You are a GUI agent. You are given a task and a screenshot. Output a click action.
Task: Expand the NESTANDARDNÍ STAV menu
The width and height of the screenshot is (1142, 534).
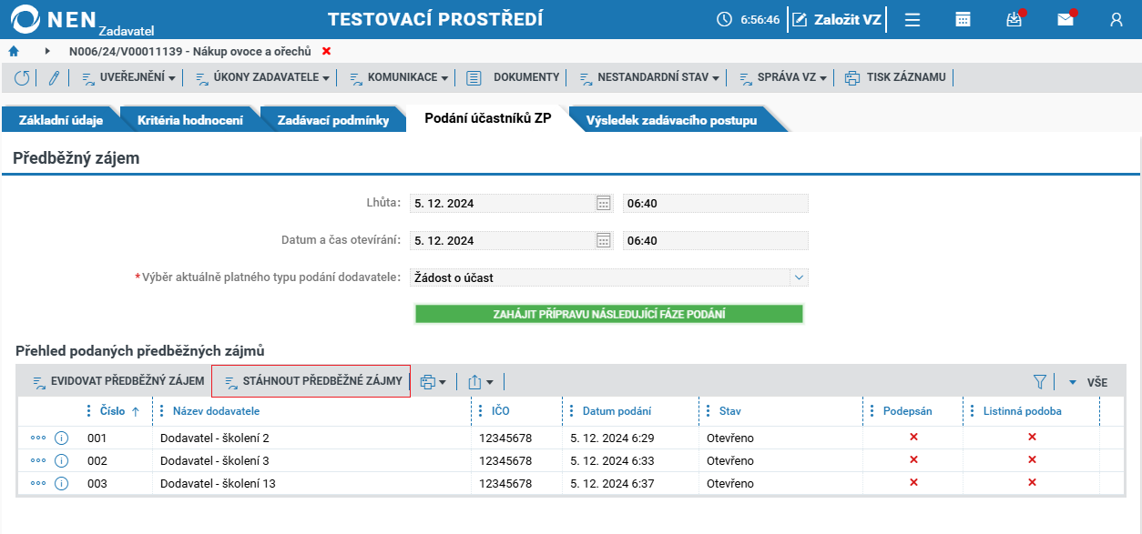click(x=649, y=78)
